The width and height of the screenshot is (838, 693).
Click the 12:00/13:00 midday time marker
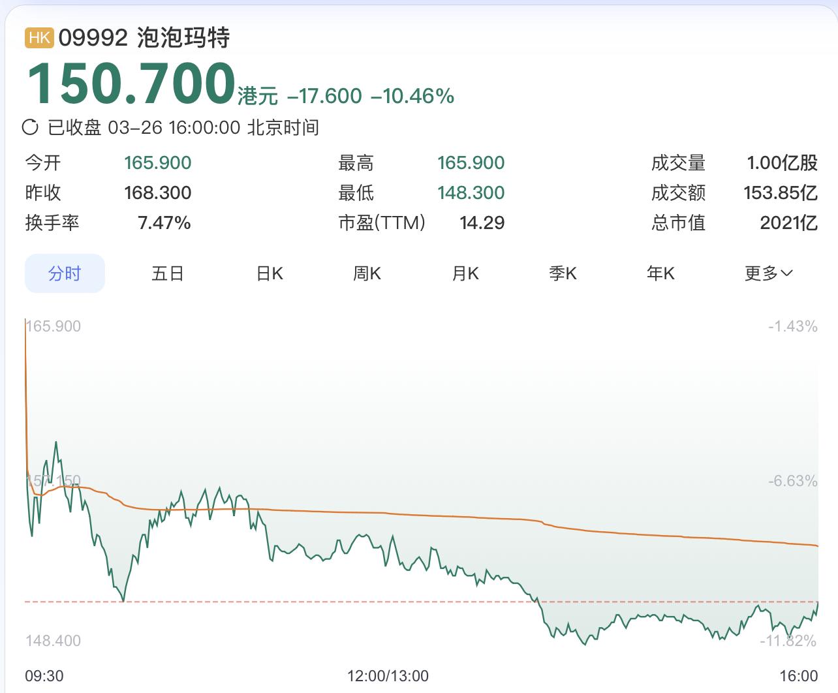click(388, 676)
